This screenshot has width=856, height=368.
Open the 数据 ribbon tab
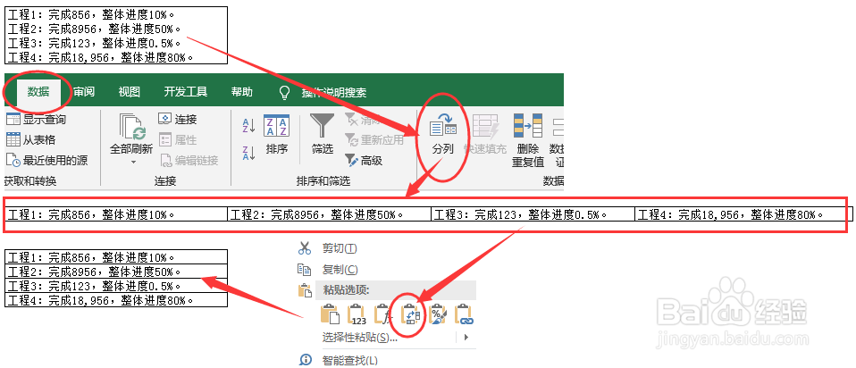point(38,92)
